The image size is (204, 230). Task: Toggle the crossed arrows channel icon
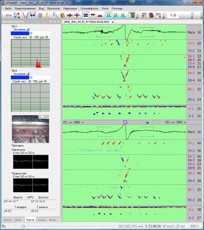point(32,15)
